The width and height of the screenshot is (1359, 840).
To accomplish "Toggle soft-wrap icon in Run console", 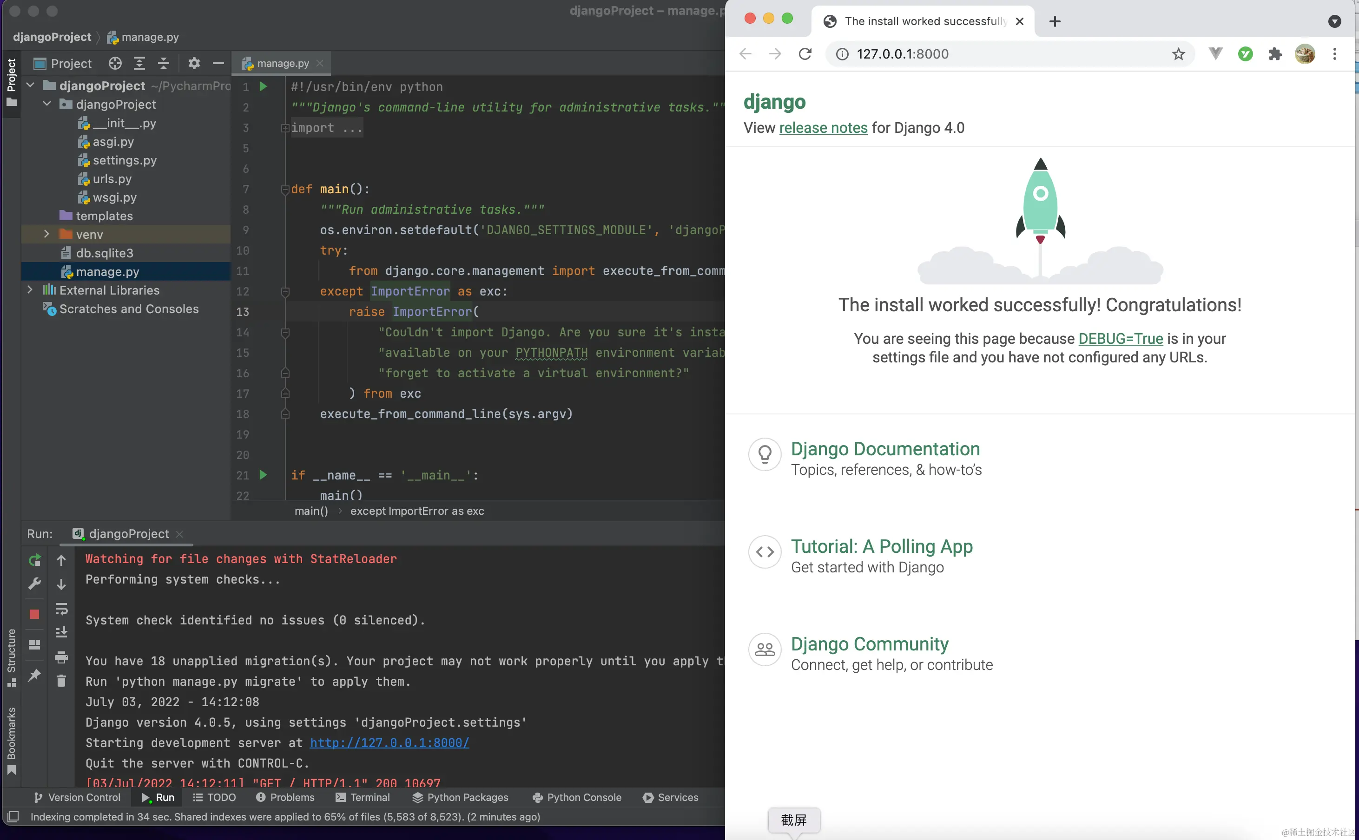I will coord(61,609).
